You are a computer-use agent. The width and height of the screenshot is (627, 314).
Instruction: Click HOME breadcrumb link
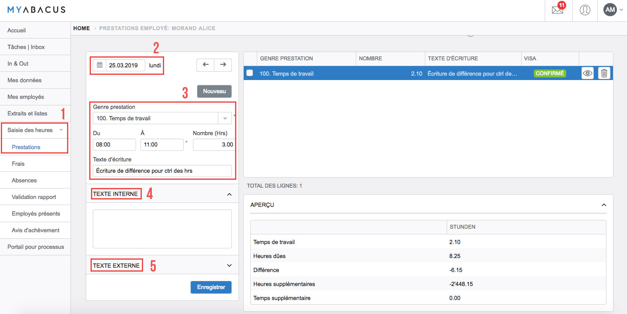81,28
